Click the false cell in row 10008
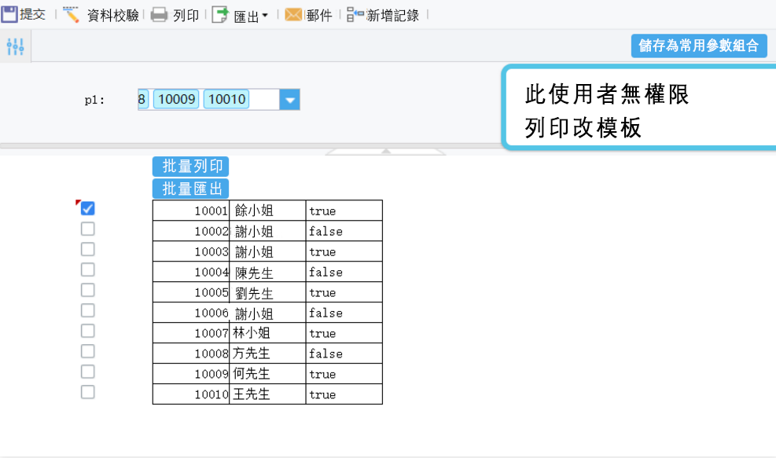 (x=344, y=354)
